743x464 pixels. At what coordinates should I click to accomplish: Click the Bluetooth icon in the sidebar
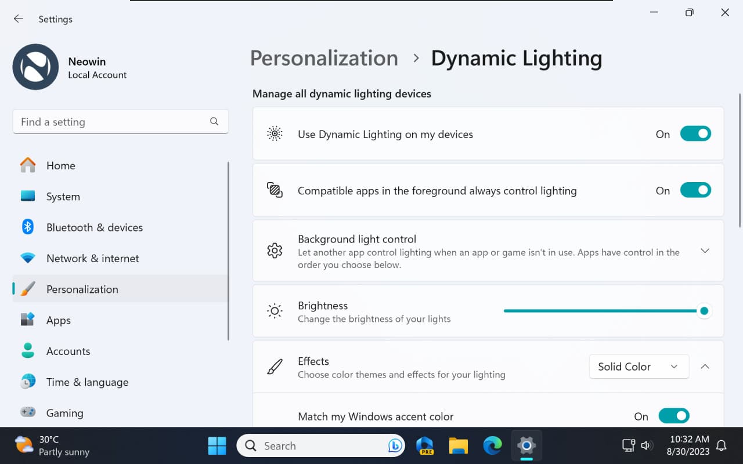pyautogui.click(x=28, y=227)
